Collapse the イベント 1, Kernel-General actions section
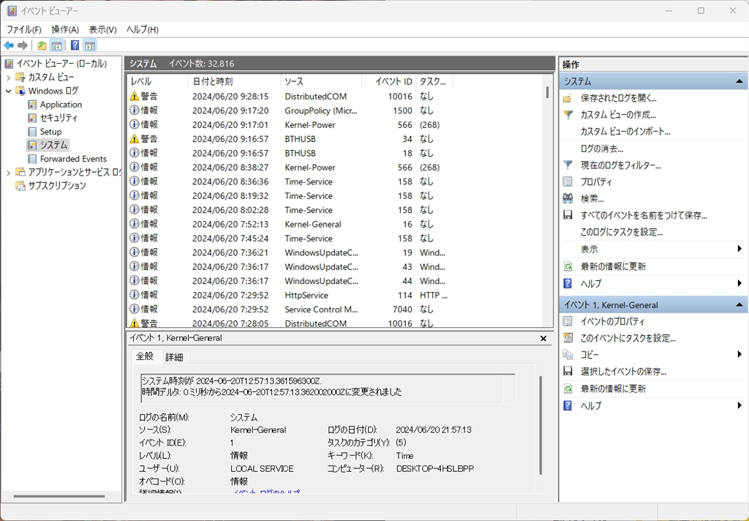 (739, 304)
